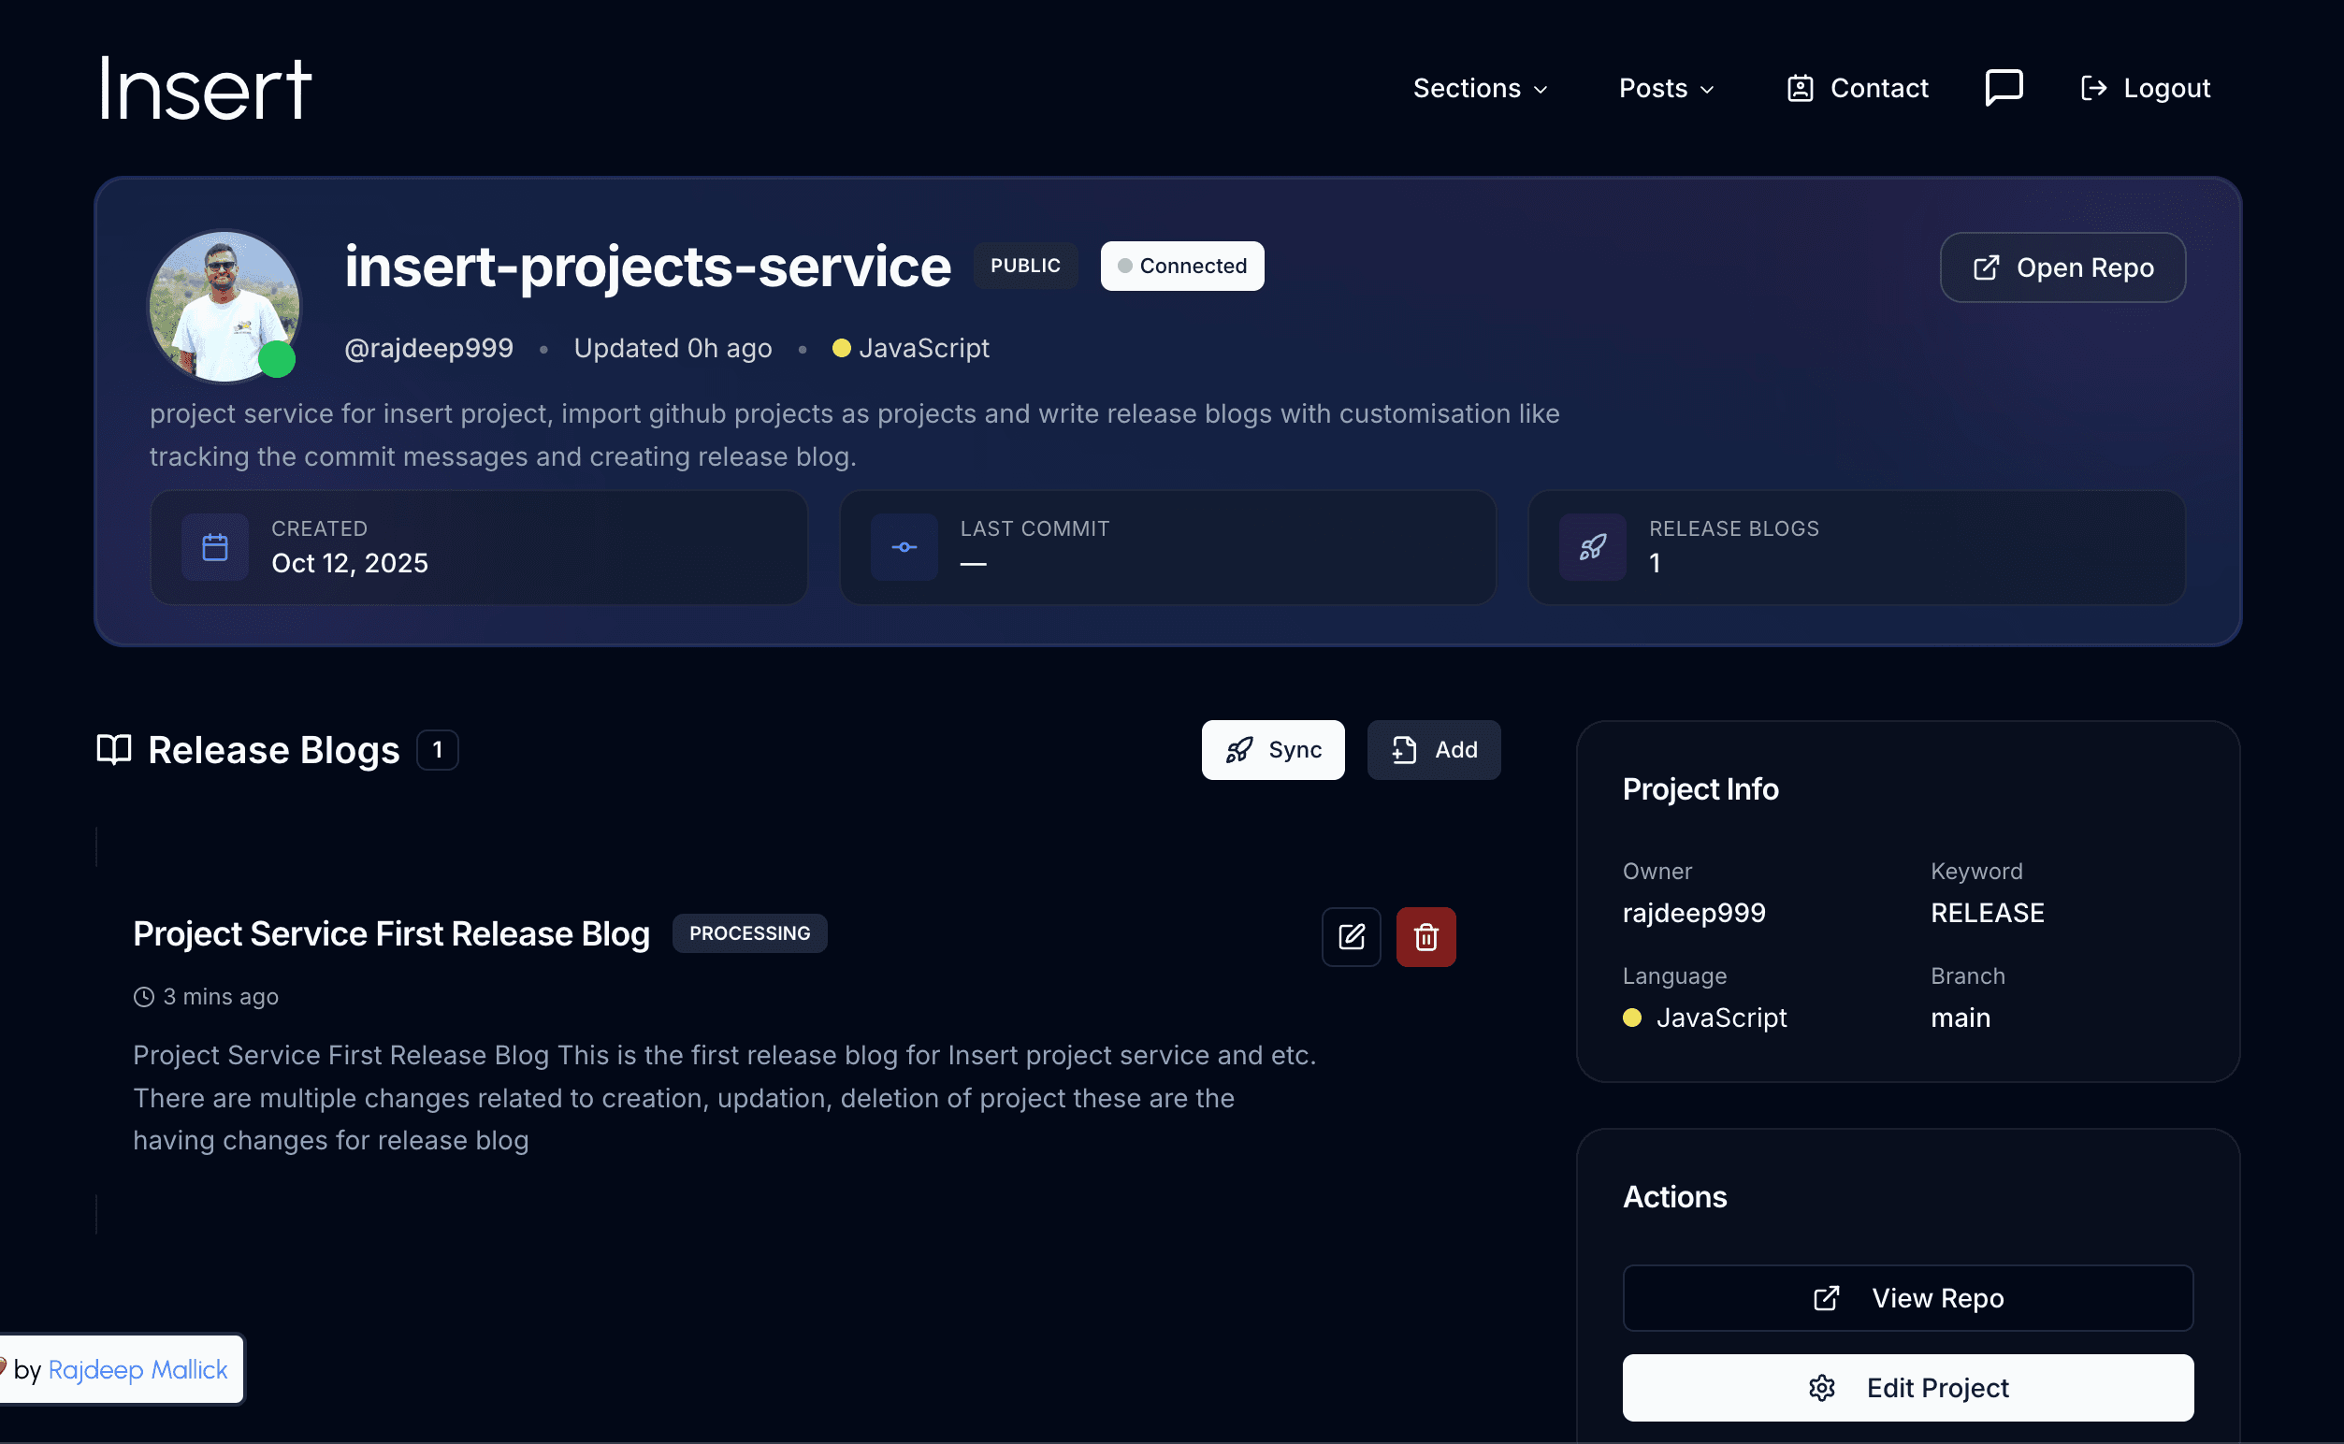Log out using the Logout link

[2145, 88]
